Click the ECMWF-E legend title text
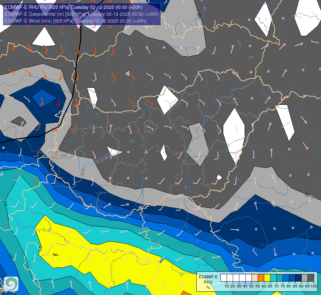This screenshot has width=321, height=295. click(208, 277)
